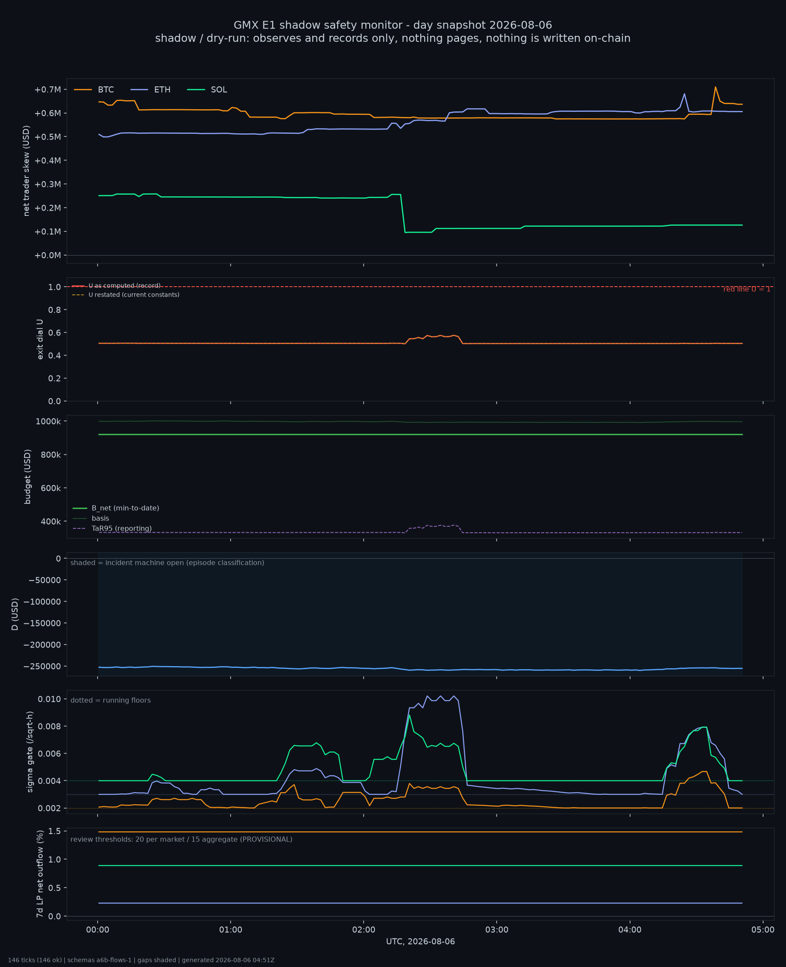Click the 0.008 sigma gate tick label
Viewport: 786px width, 967px height.
[49, 727]
